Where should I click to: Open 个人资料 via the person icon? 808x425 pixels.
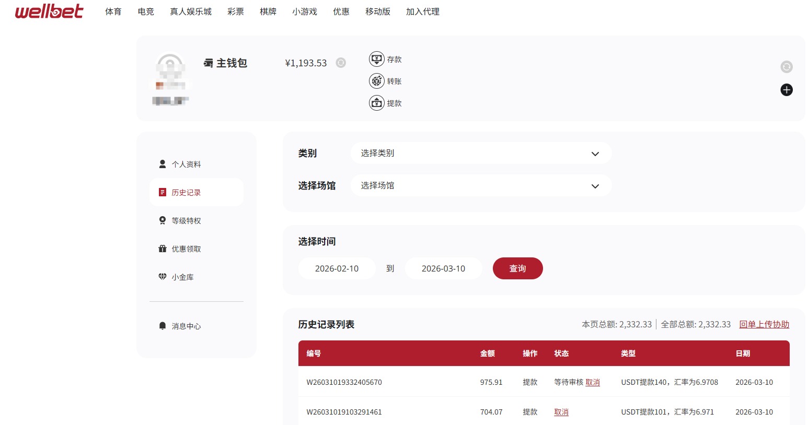pyautogui.click(x=163, y=164)
